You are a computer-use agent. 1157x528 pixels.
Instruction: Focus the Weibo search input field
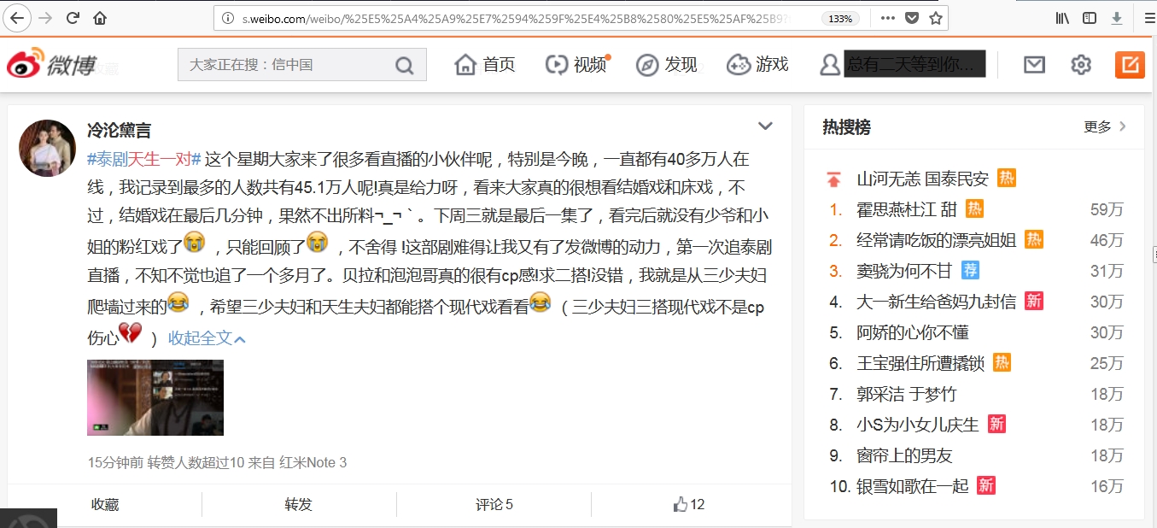[x=286, y=65]
